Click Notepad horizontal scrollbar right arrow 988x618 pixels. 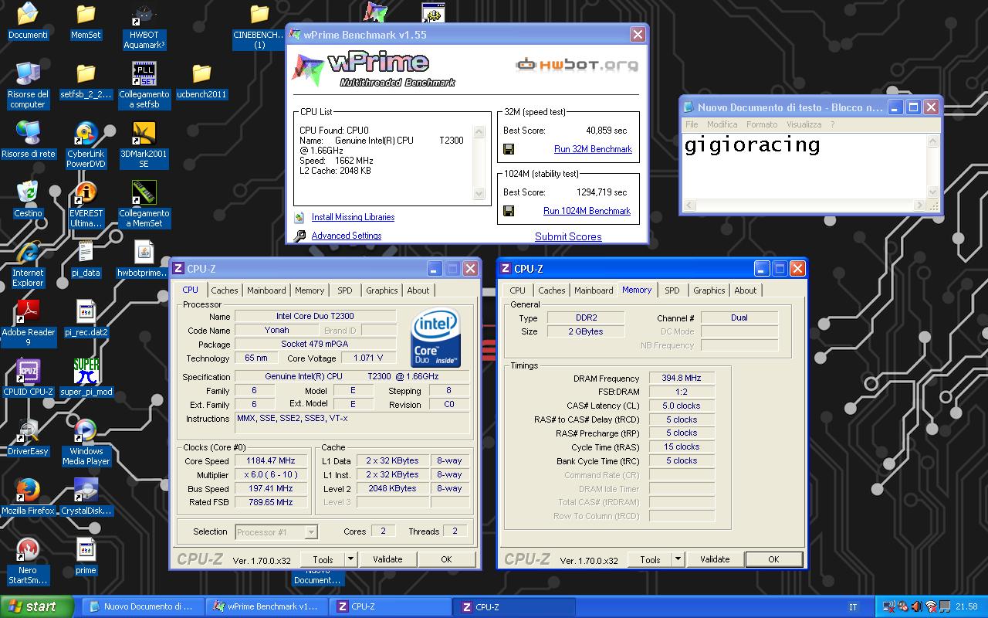point(919,205)
